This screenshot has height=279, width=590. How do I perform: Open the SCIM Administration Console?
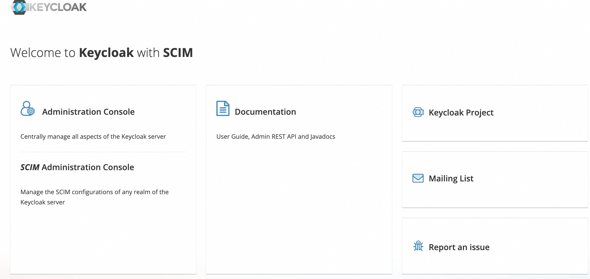77,167
